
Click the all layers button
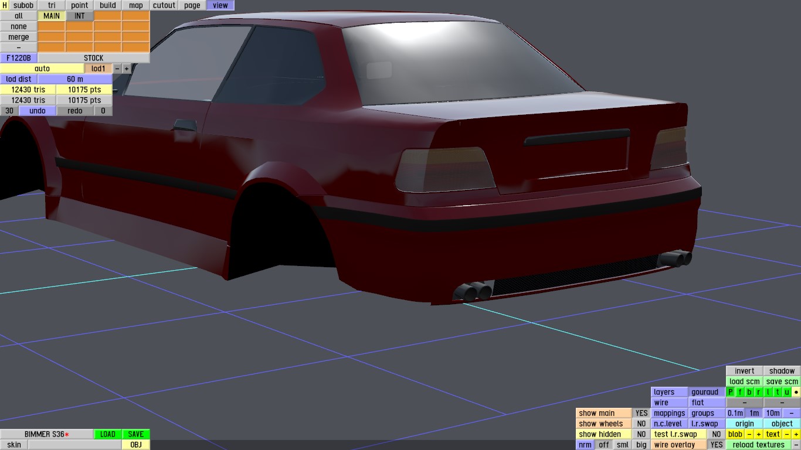point(19,16)
